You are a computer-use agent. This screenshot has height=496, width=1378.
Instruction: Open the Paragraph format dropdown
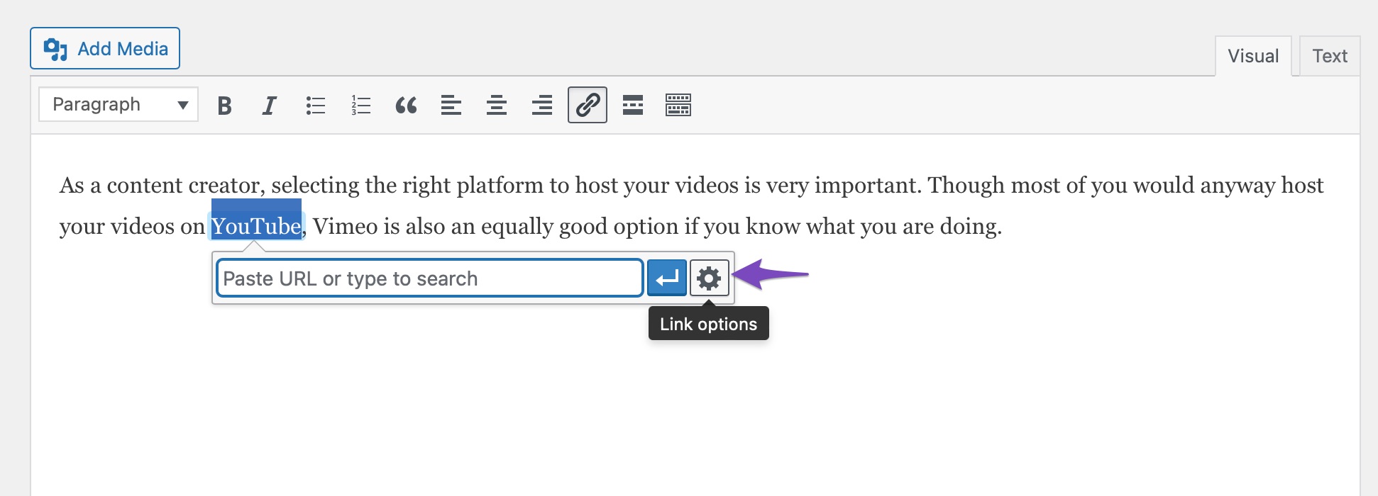click(118, 105)
